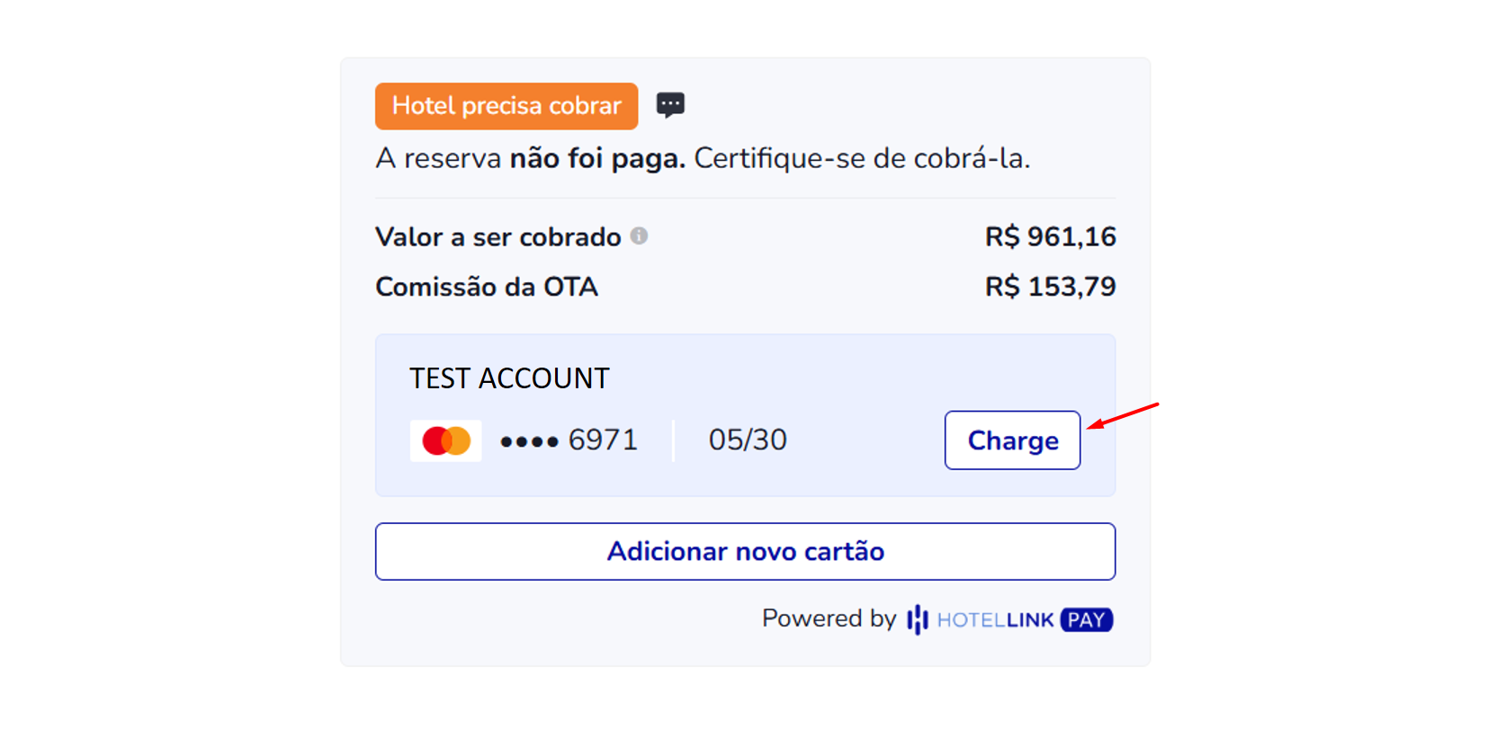Click the info icon beside Valor a ser cobrado
The height and width of the screenshot is (746, 1488).
tap(639, 235)
